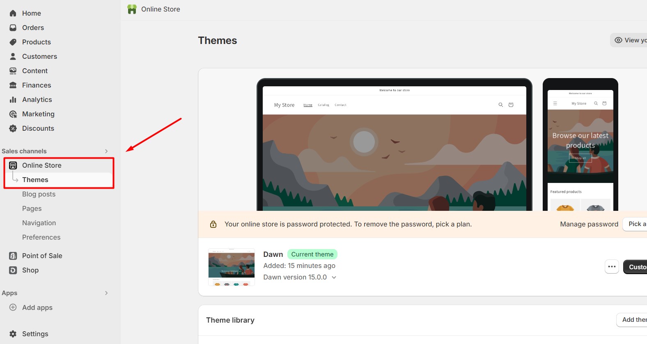
Task: Click cart icon in desktop theme preview
Action: [511, 105]
